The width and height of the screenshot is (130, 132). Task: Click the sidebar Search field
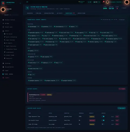[10, 15]
